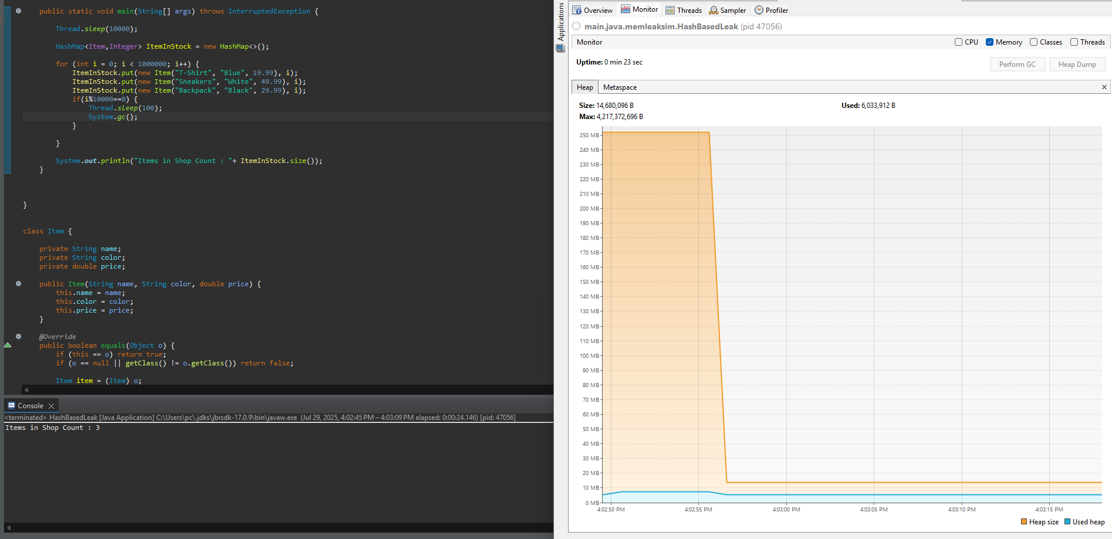
Task: Click the green override indicator triangle
Action: point(8,345)
